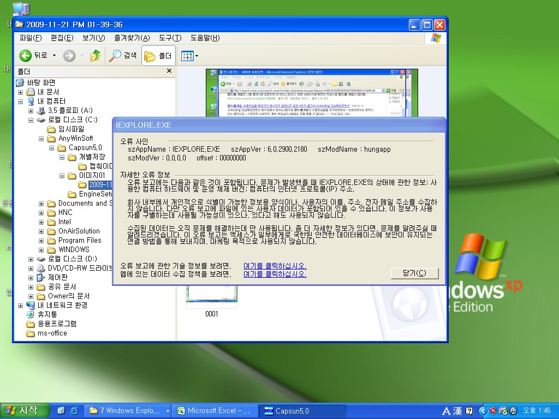Image resolution: width=559 pixels, height=419 pixels.
Task: Select 바탕 화면 in folder tree
Action: pos(41,83)
